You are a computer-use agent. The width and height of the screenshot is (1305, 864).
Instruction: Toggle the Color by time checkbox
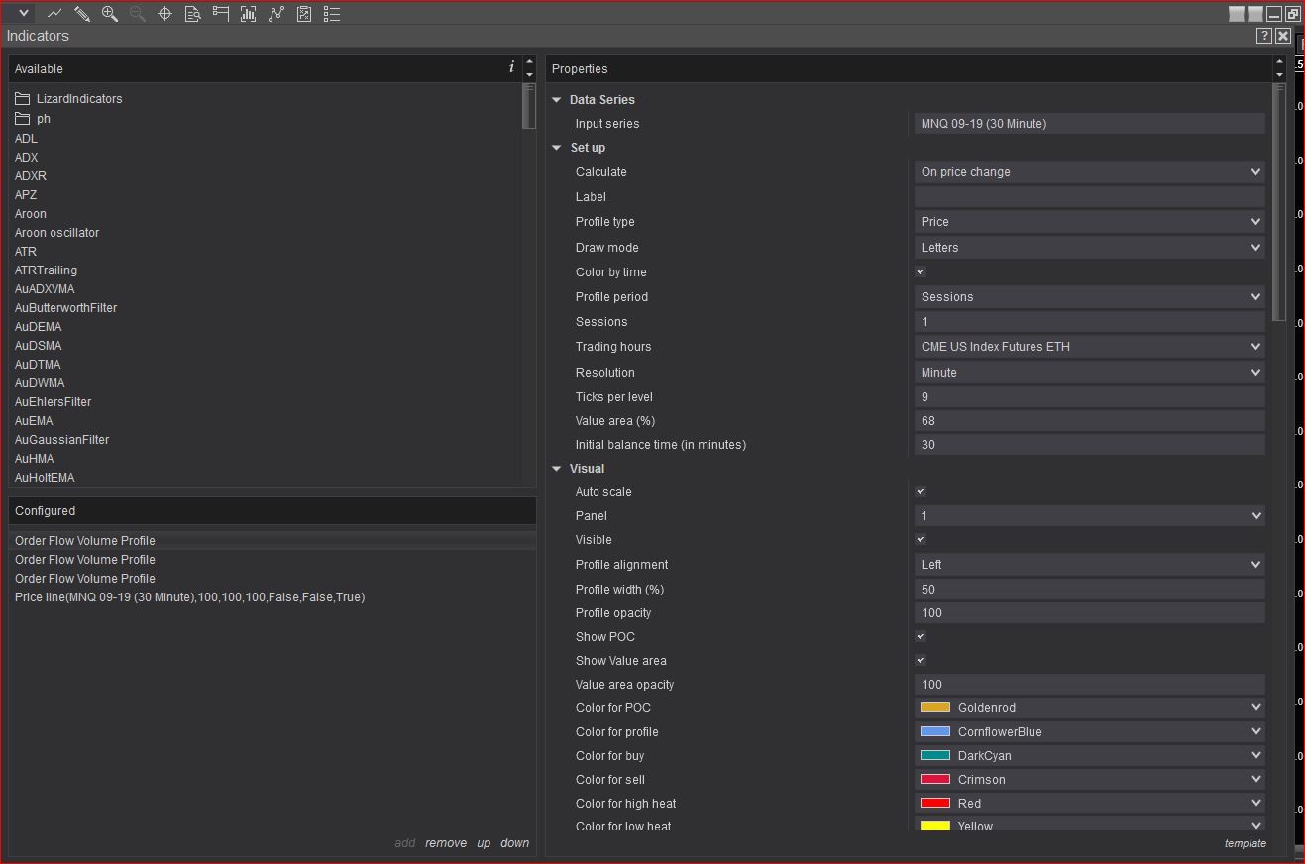pos(921,271)
